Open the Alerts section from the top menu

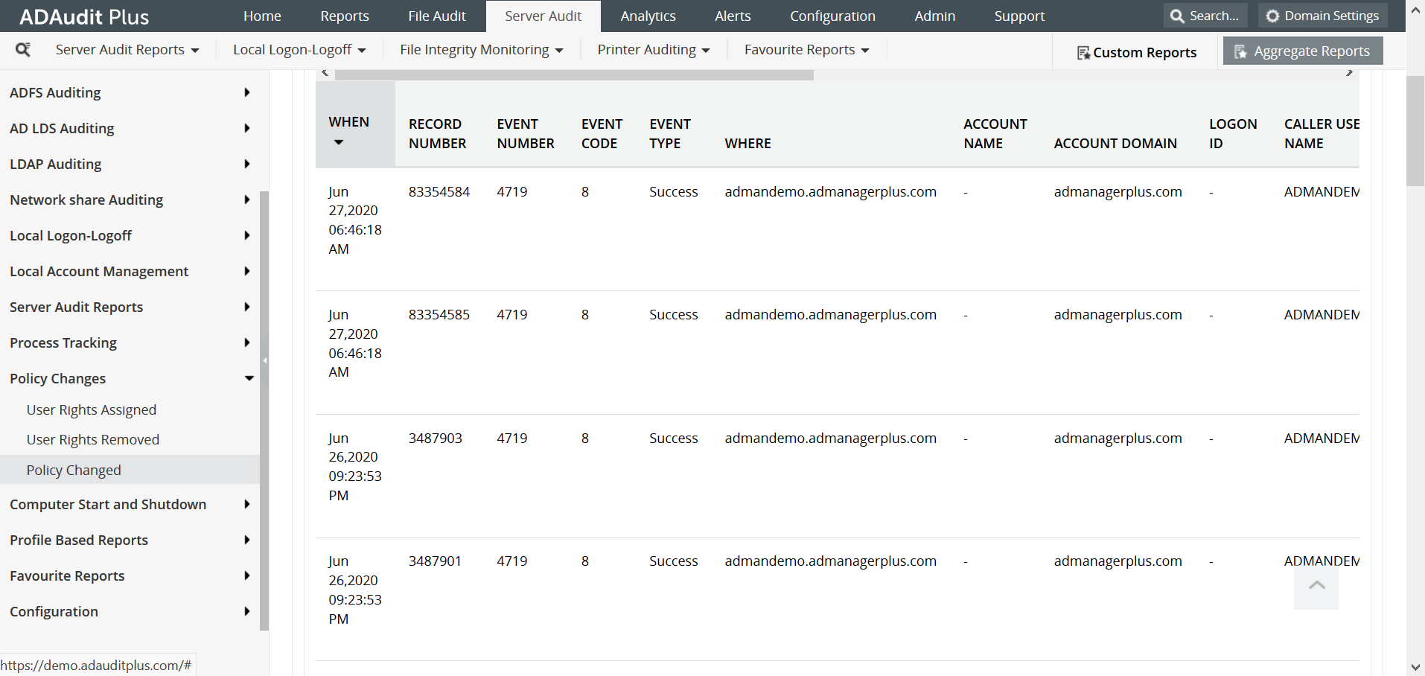coord(733,16)
